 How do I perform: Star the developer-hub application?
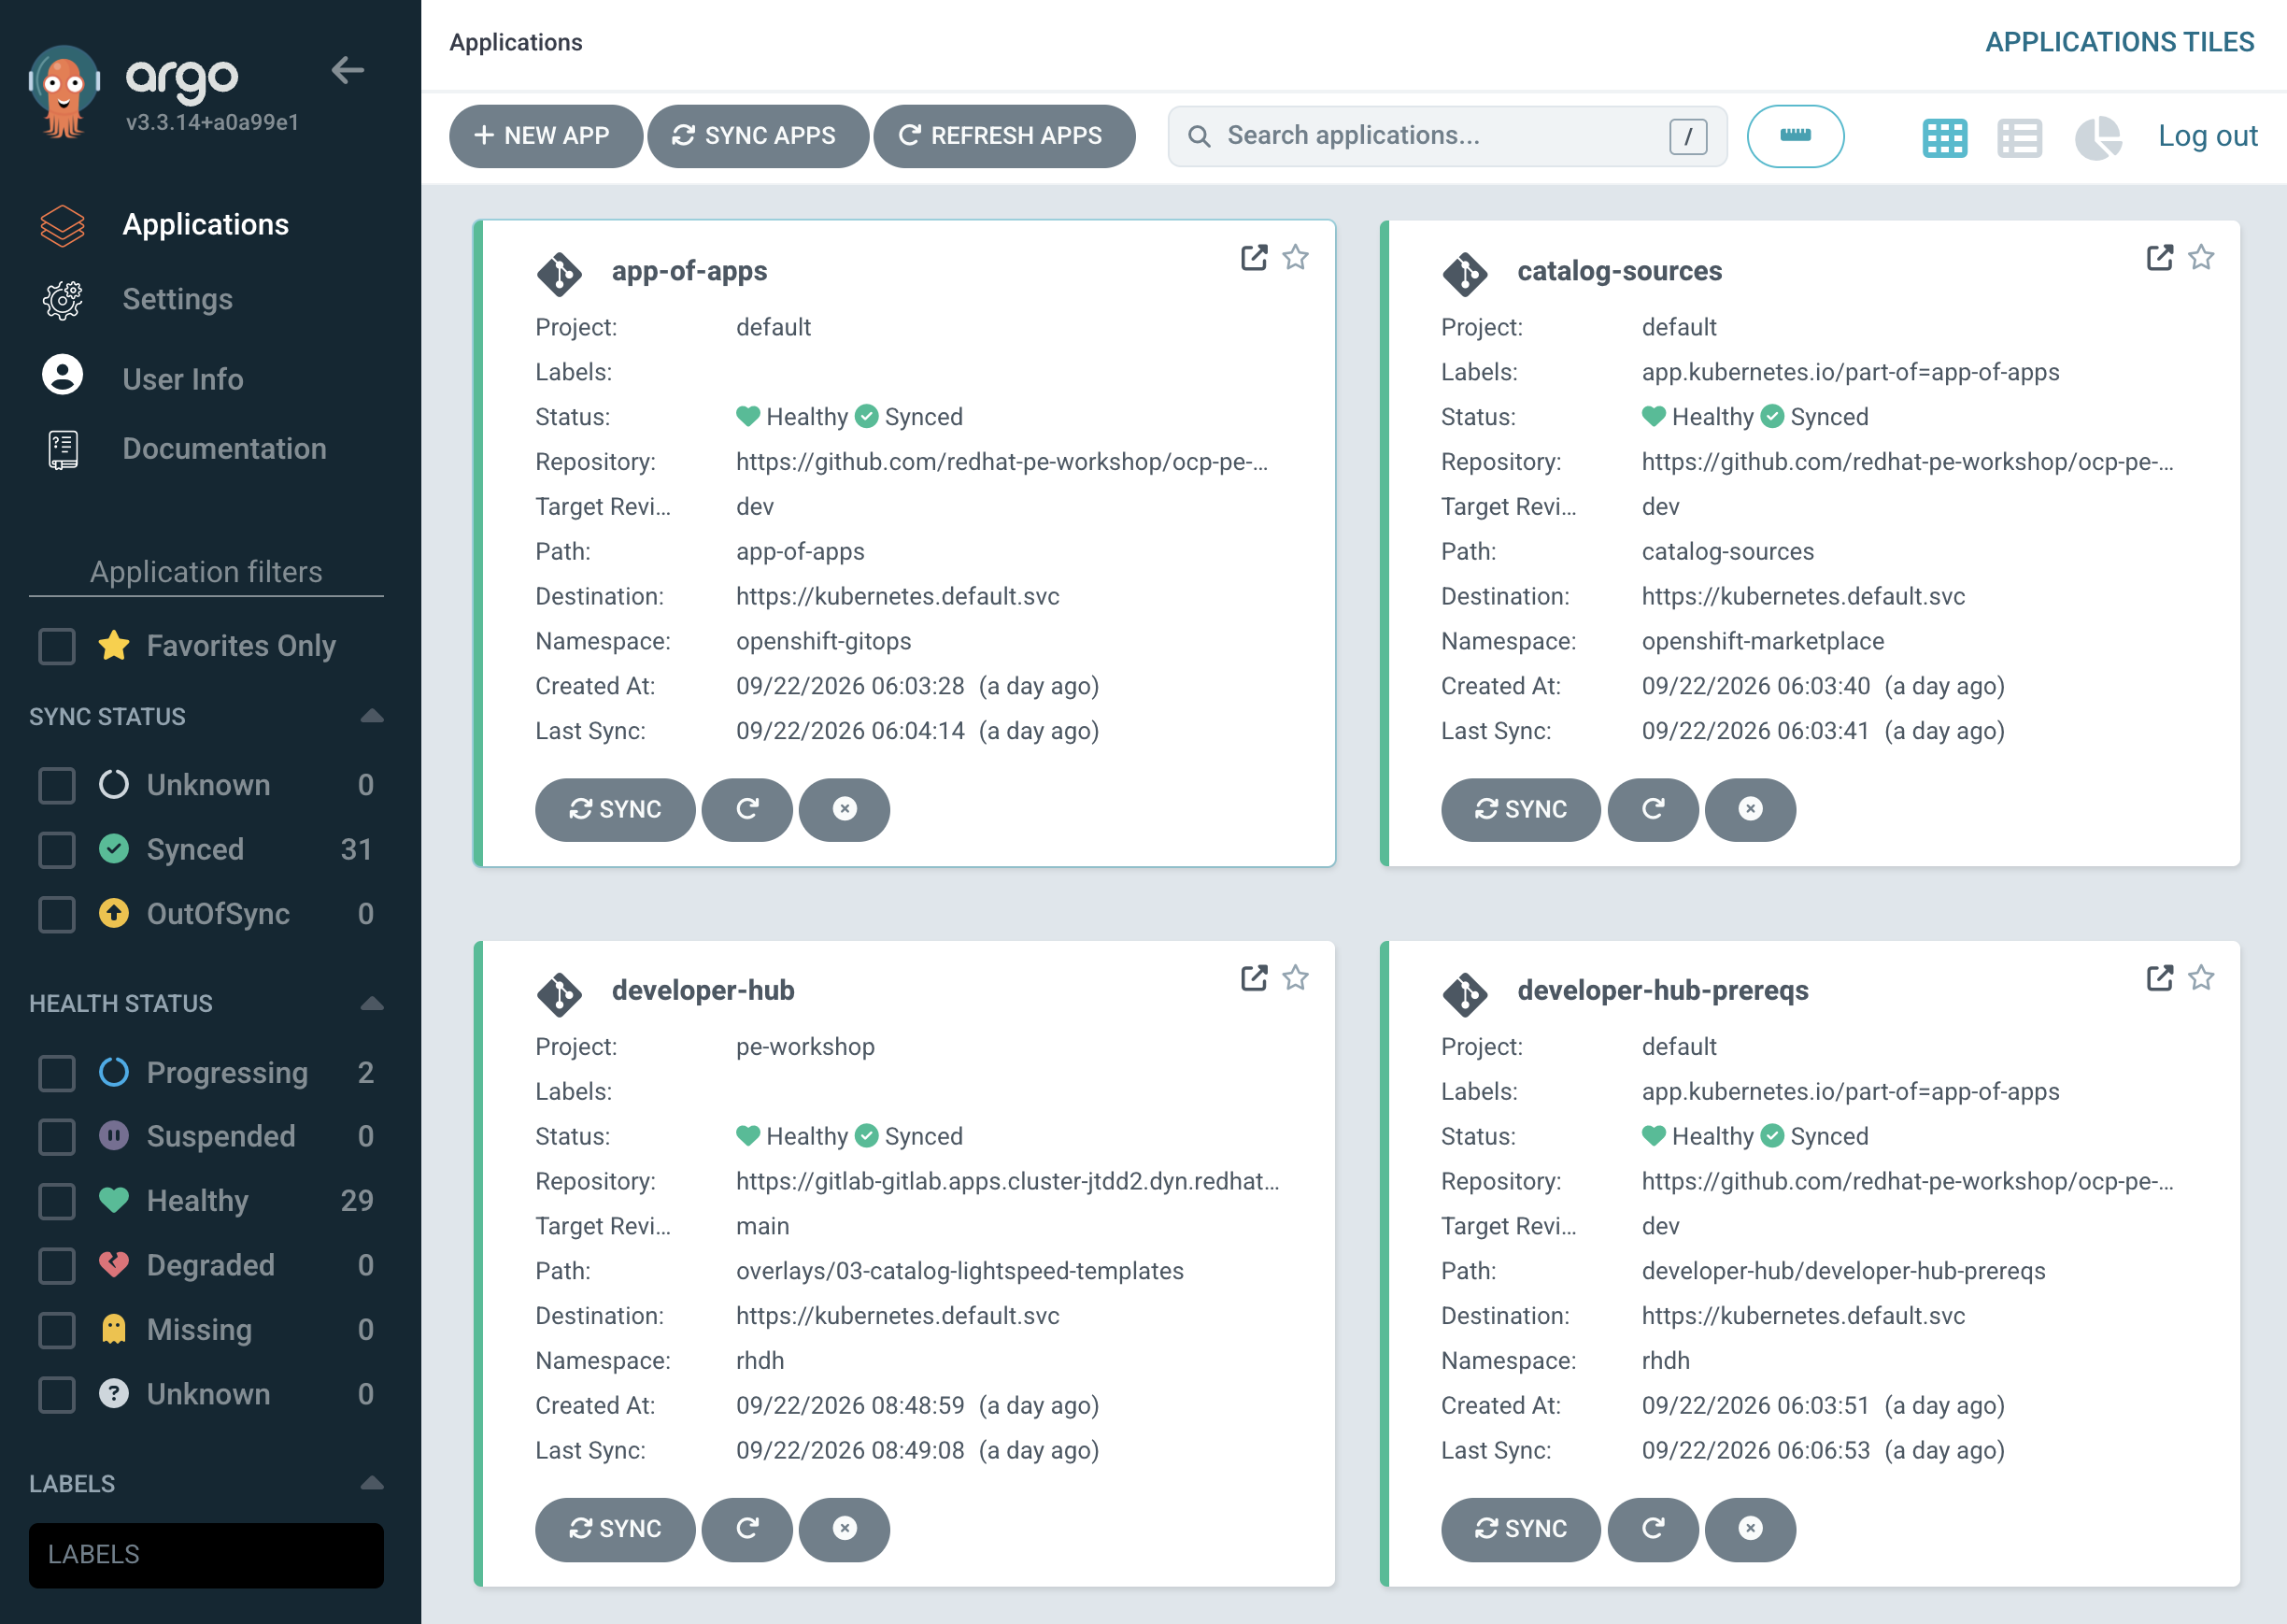pyautogui.click(x=1296, y=977)
